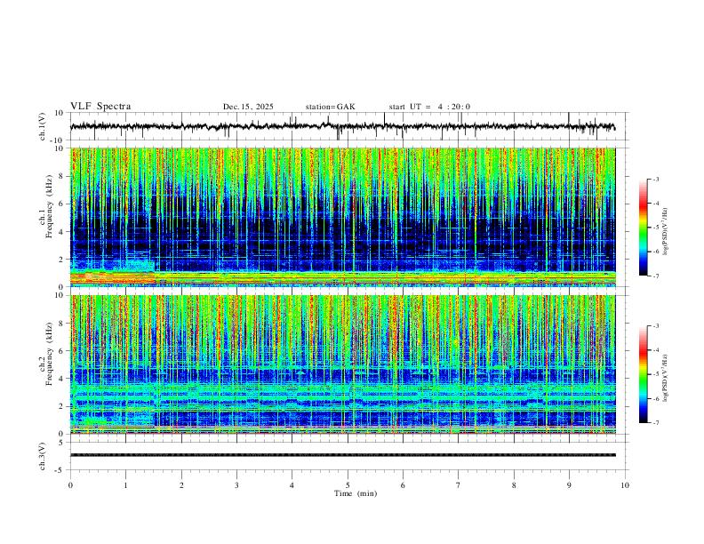Click the ch.1 spectrogram panel
Screen dimensions: 704x544
coord(342,217)
